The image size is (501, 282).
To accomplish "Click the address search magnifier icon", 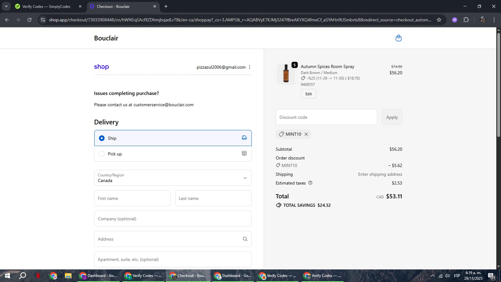I will tap(245, 239).
